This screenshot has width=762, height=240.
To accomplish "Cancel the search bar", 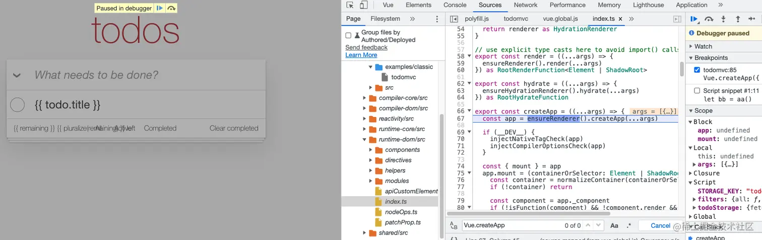I will coord(661,225).
